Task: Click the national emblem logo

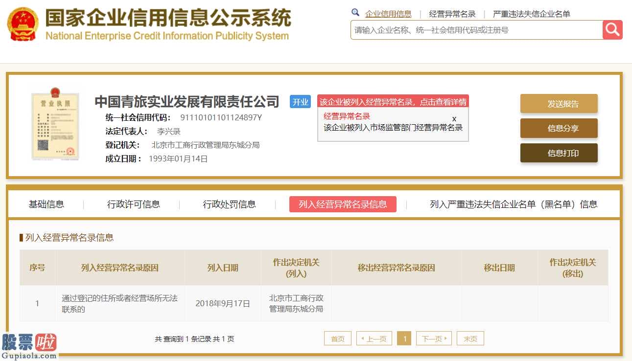Action: tap(23, 24)
